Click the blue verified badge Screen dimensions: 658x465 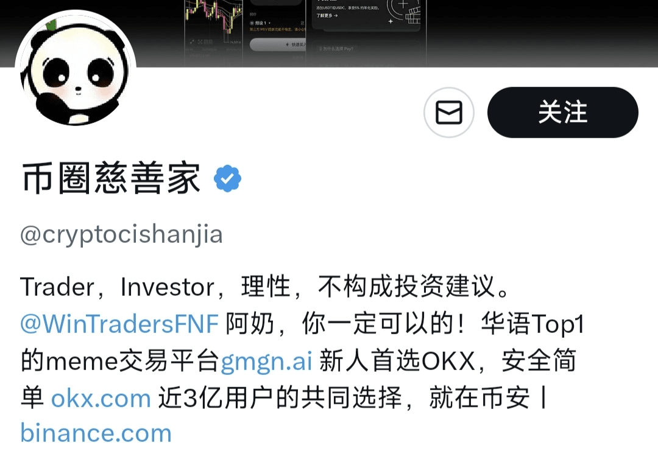point(227,178)
